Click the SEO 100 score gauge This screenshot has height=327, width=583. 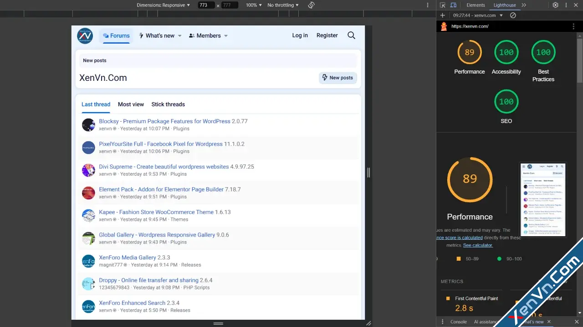[x=506, y=102]
